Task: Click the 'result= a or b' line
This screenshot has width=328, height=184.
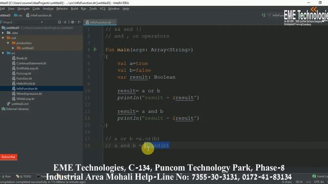Action: (x=139, y=91)
